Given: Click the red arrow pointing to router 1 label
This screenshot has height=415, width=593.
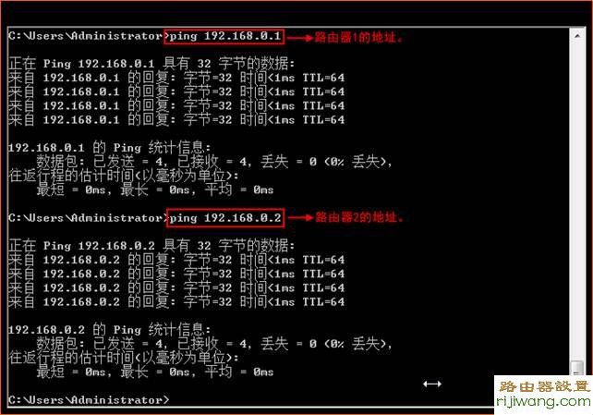Looking at the screenshot, I should (x=300, y=38).
